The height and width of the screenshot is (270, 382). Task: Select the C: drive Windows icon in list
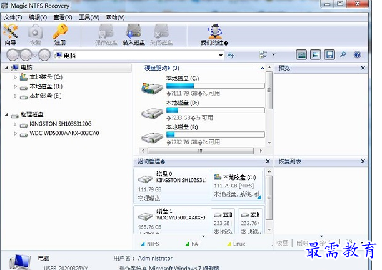click(x=153, y=88)
